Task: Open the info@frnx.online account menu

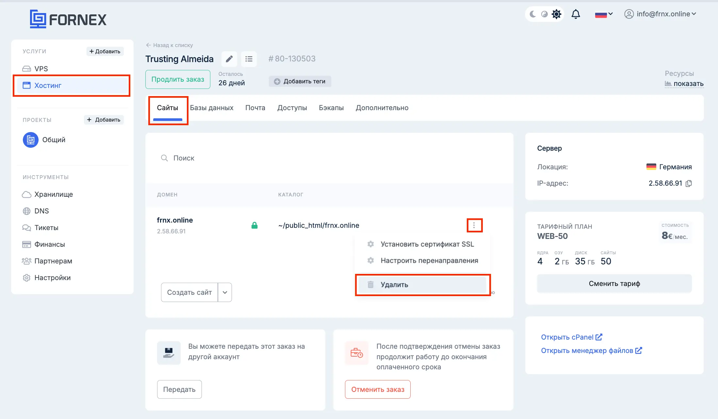Action: pos(660,14)
